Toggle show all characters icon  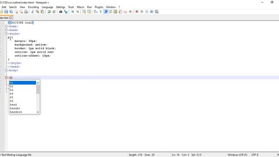click(101, 12)
